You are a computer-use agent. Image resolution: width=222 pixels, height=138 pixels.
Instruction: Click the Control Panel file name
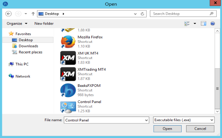89,102
